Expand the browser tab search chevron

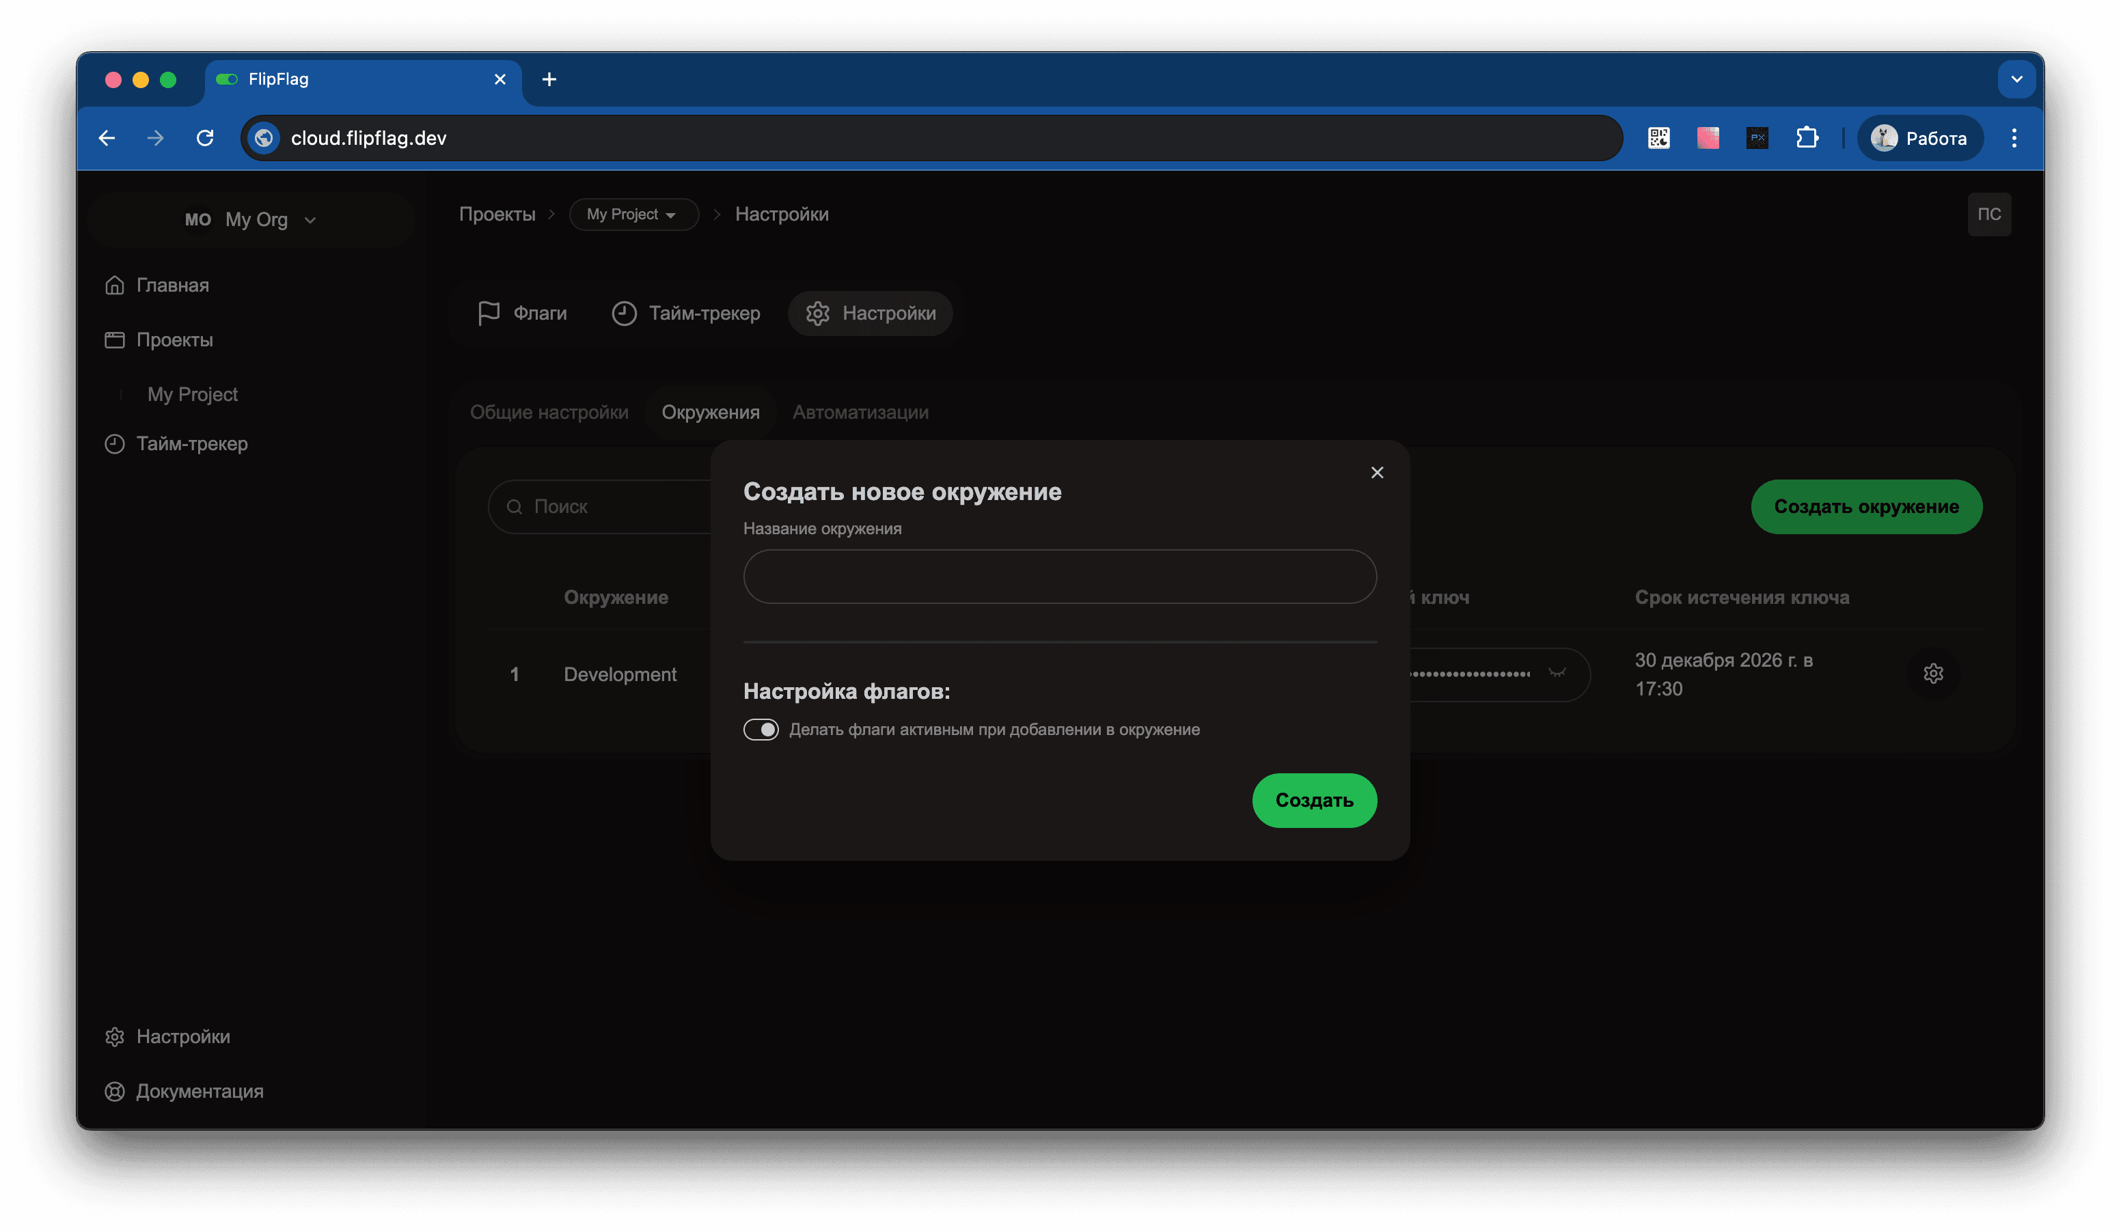(2016, 79)
